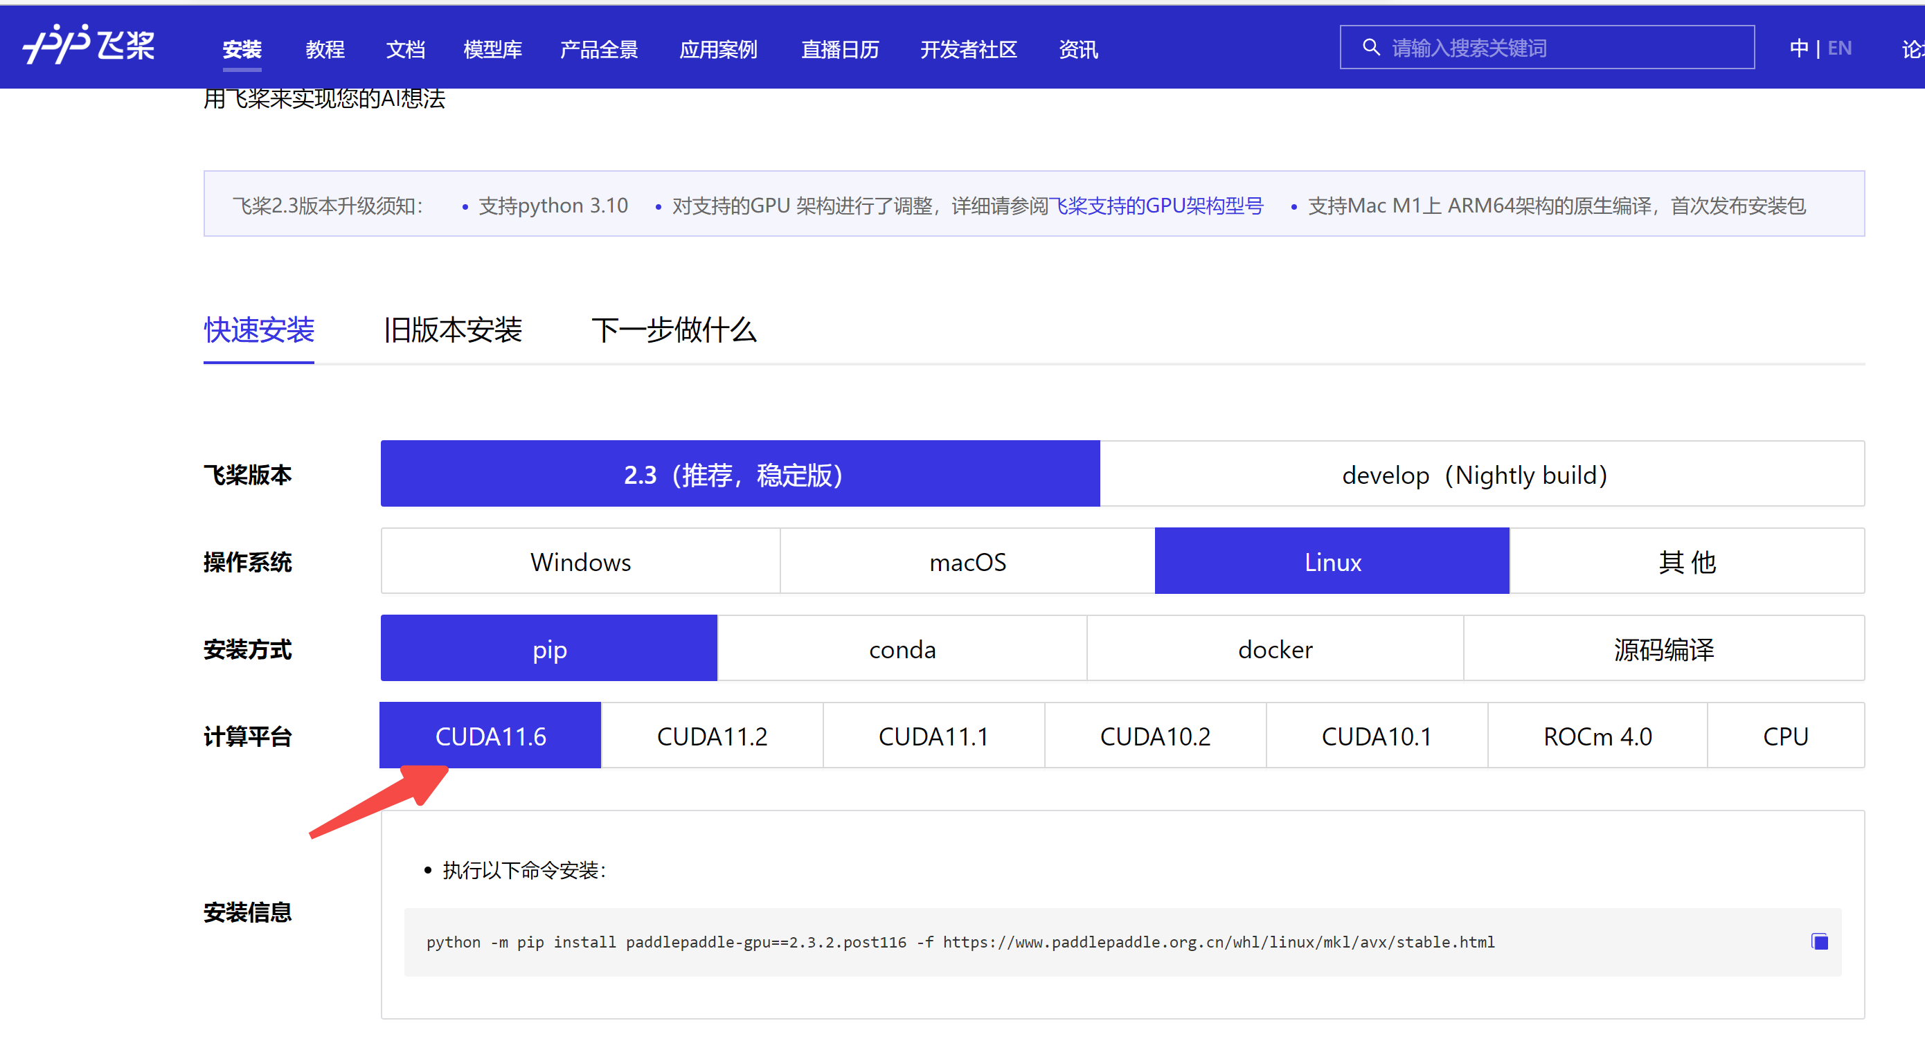Click the PaddlePaddle 飞桨 logo

(88, 44)
